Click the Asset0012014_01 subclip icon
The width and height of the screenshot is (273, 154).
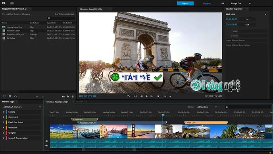4,34
